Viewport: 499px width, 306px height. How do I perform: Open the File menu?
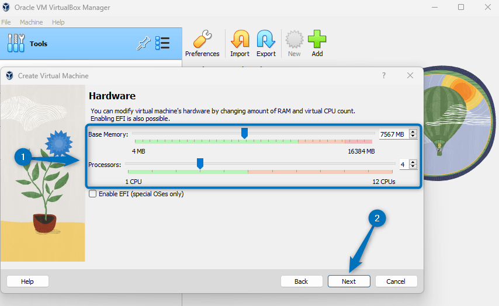6,22
